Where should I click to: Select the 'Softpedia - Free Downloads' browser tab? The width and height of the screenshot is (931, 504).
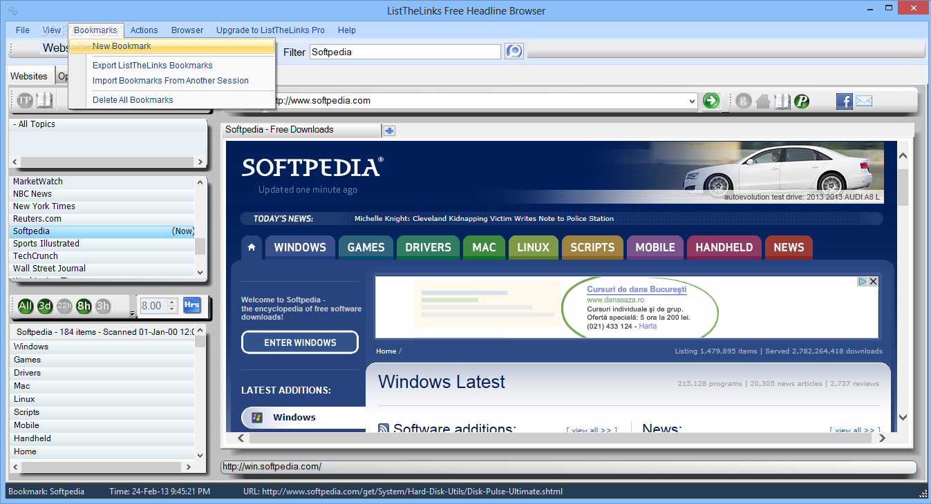tap(301, 130)
